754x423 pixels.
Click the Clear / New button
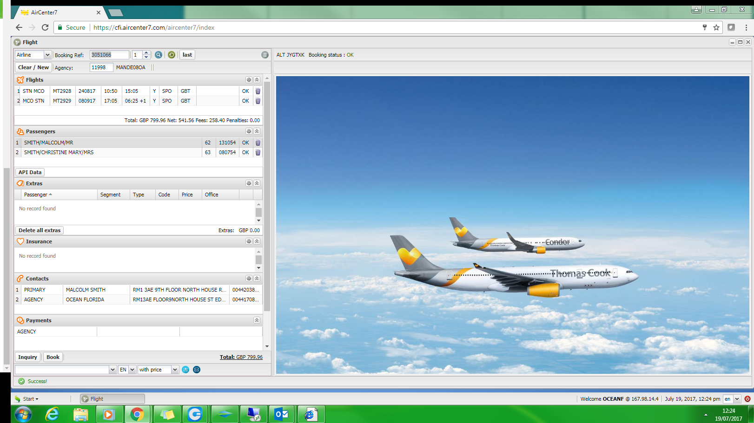[x=33, y=67]
